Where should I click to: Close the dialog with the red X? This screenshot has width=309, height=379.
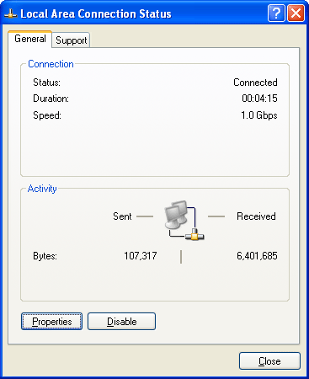[x=296, y=13]
